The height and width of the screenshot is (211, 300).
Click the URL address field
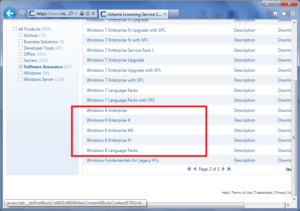tap(51, 14)
